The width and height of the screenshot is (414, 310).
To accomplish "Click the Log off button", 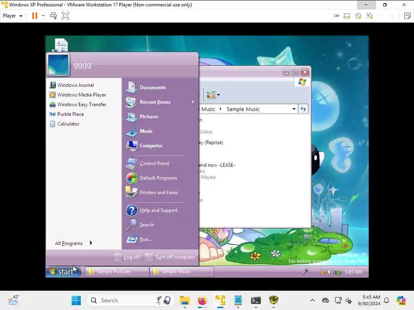I will (x=127, y=257).
